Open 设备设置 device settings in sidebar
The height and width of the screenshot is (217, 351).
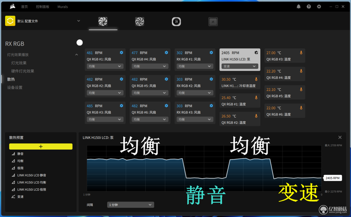click(15, 87)
